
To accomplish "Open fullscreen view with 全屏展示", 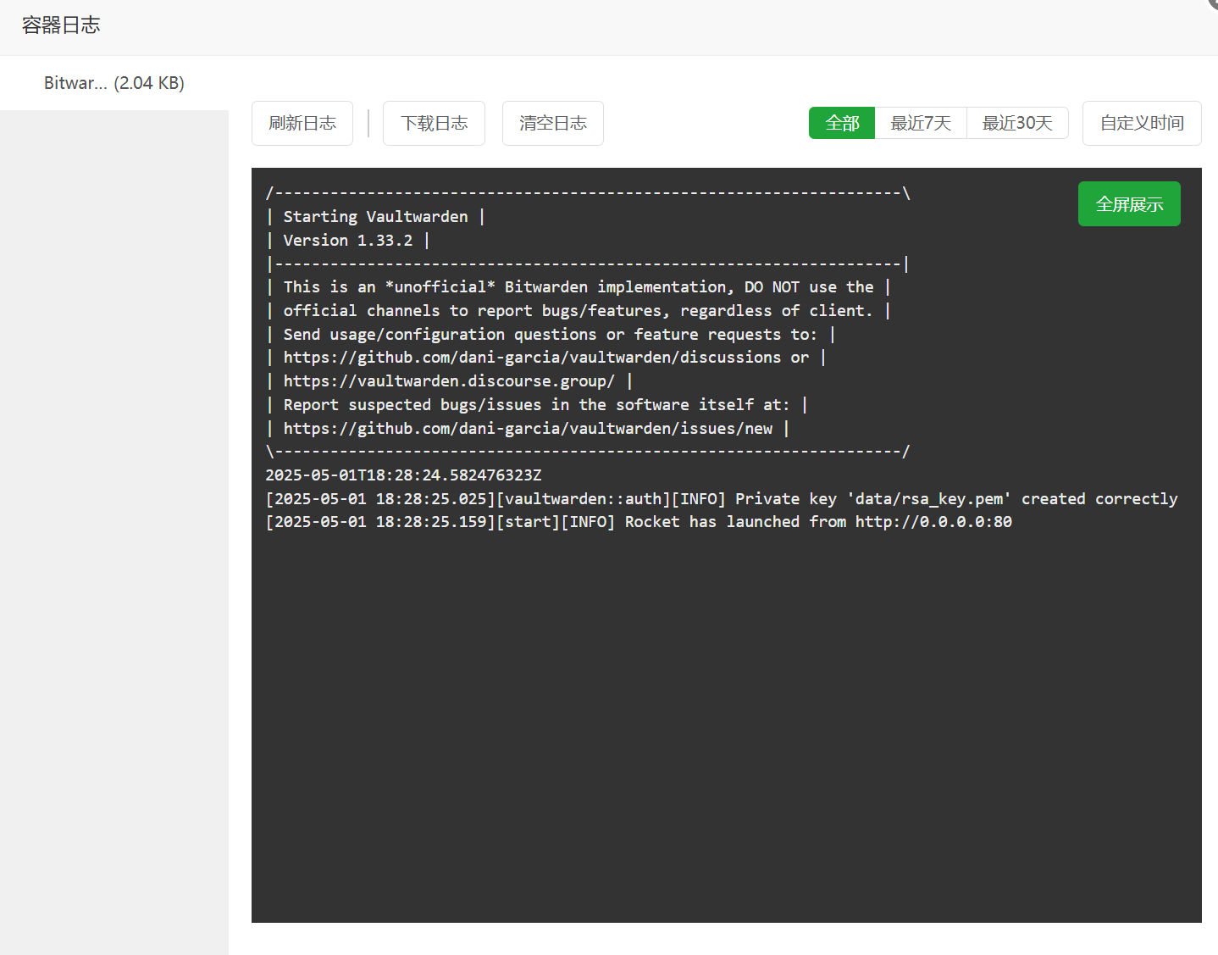I will [x=1128, y=203].
